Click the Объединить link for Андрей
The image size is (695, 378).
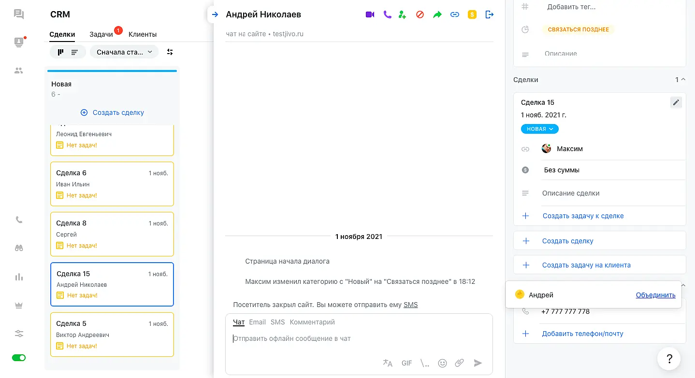click(x=656, y=295)
